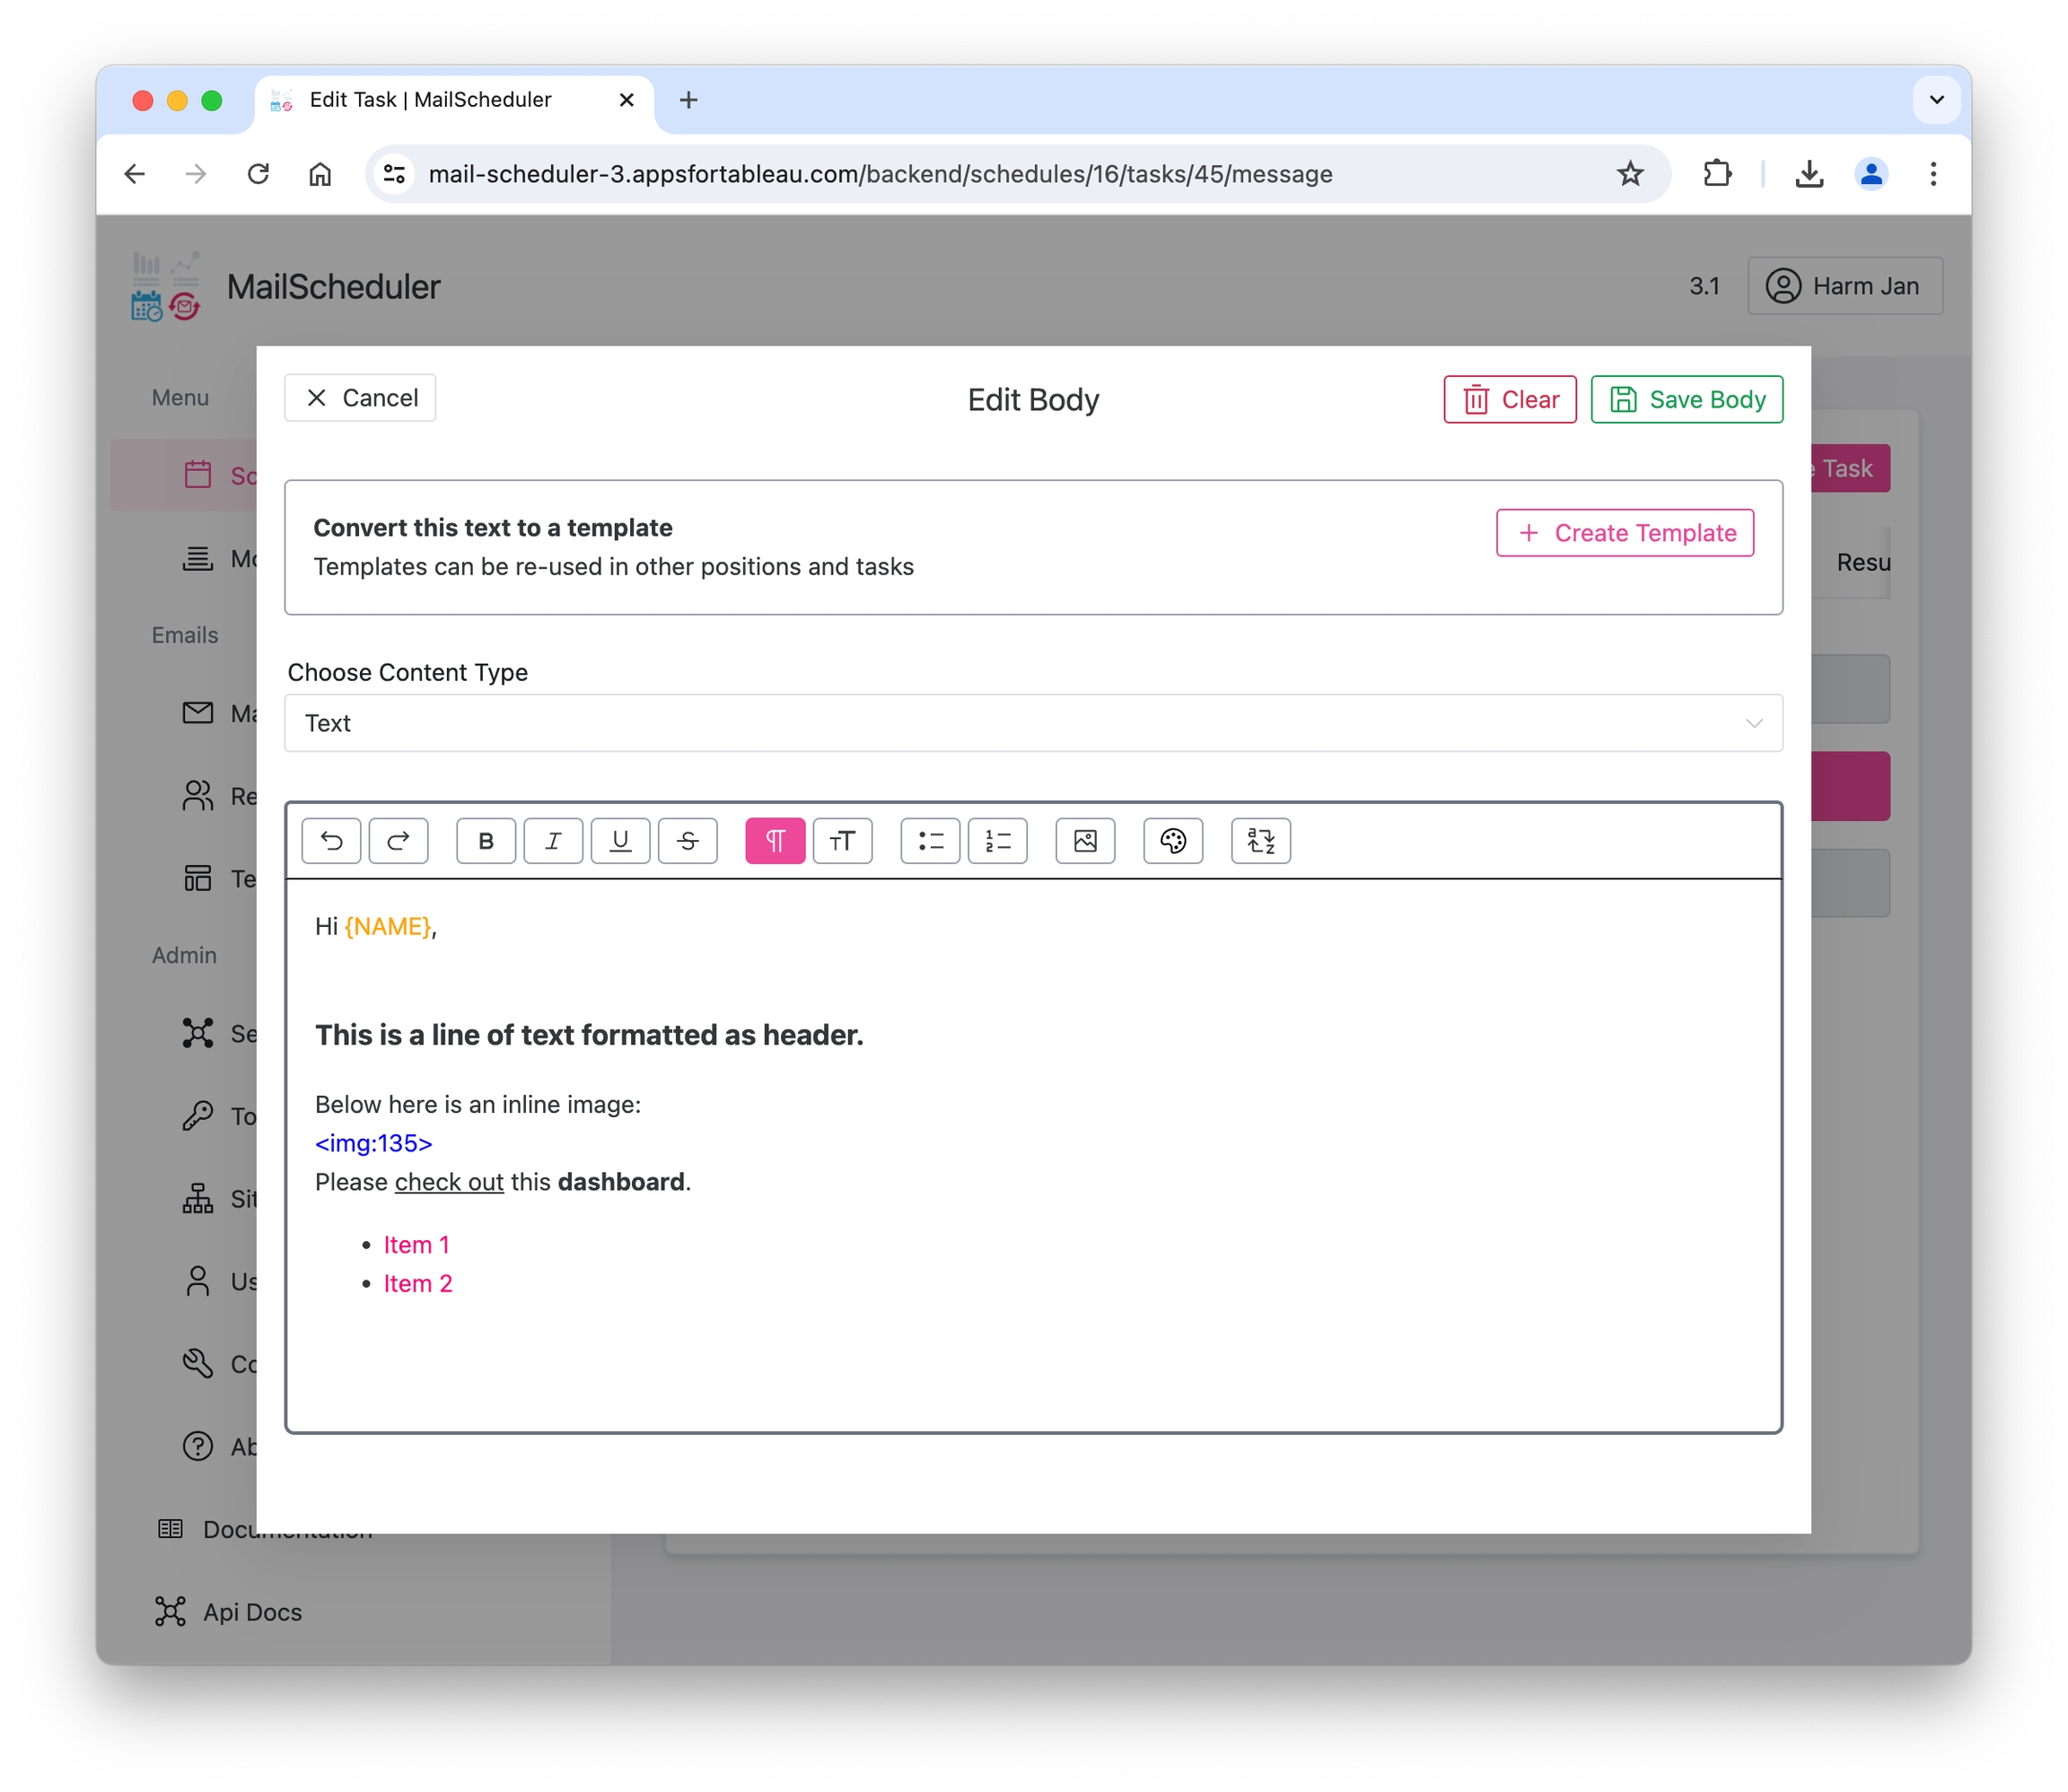Viewport: 2068px width, 1792px height.
Task: Click the Clear button
Action: pos(1509,400)
